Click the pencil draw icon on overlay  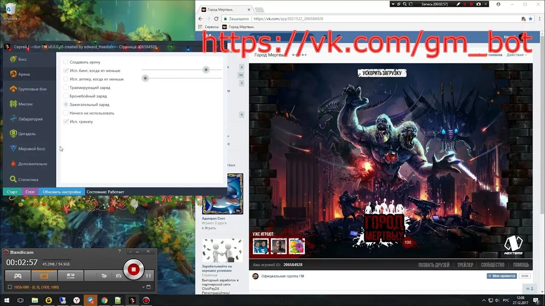tap(459, 4)
